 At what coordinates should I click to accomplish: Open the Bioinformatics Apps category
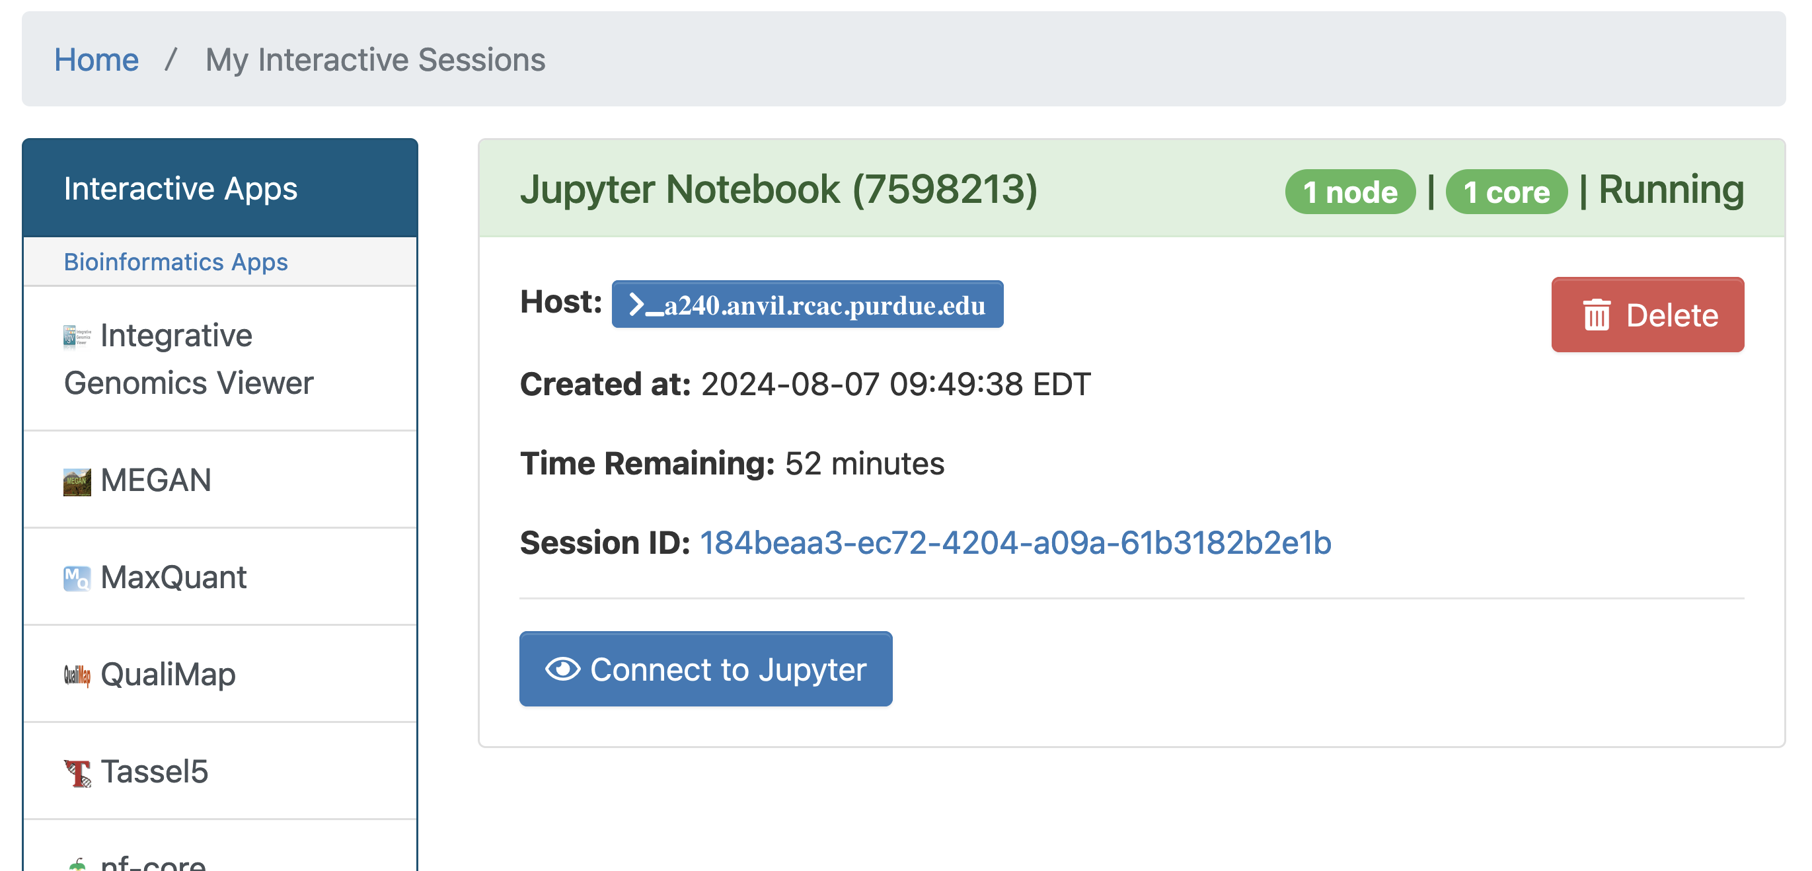pos(175,262)
